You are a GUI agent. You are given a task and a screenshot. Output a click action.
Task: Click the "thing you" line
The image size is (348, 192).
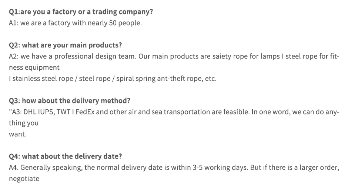coord(24,123)
